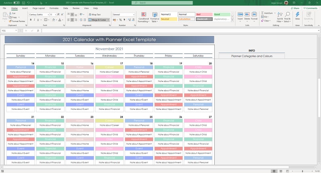Image resolution: width=321 pixels, height=173 pixels.
Task: Apply the Good cell style
Action: 222,14
